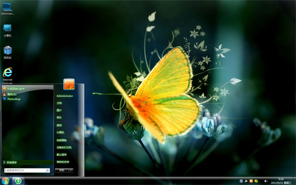Click white network users tray icon

point(246,181)
